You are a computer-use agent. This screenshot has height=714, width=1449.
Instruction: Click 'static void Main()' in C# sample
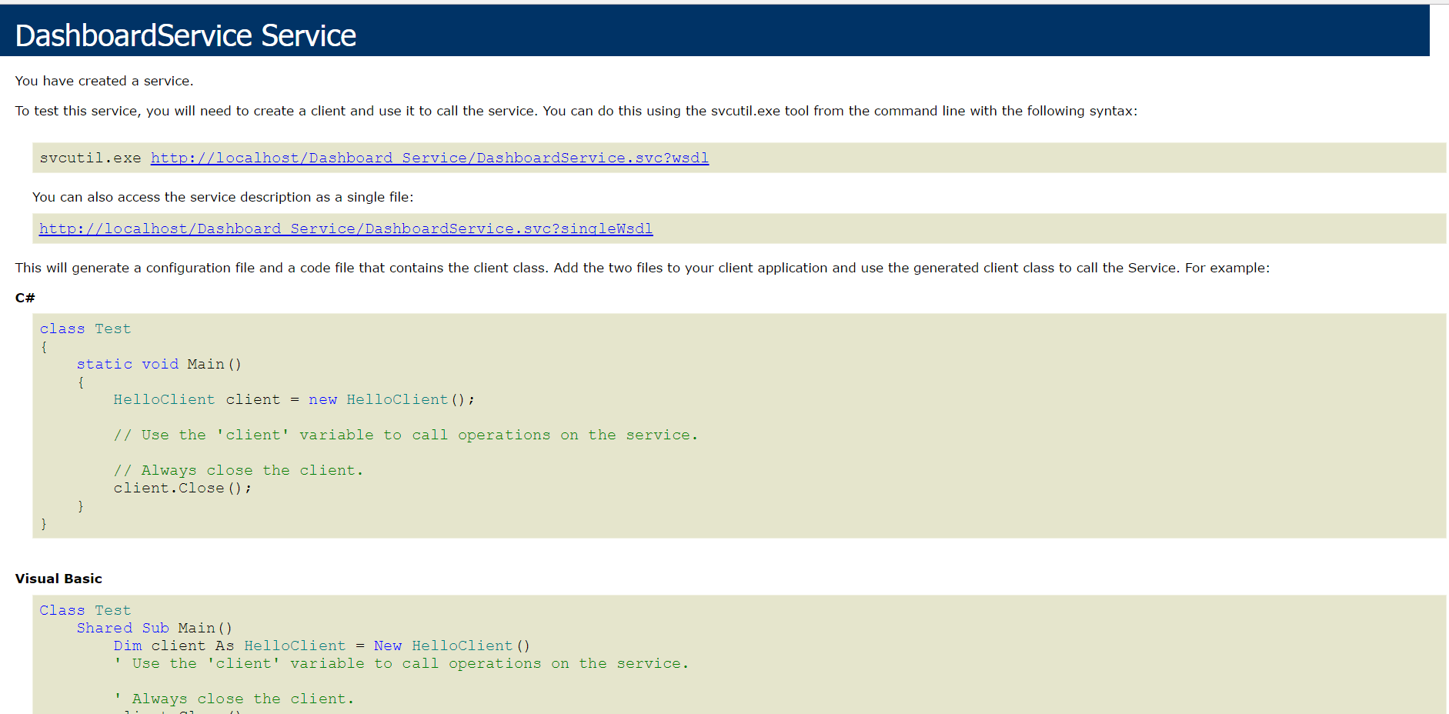[159, 364]
